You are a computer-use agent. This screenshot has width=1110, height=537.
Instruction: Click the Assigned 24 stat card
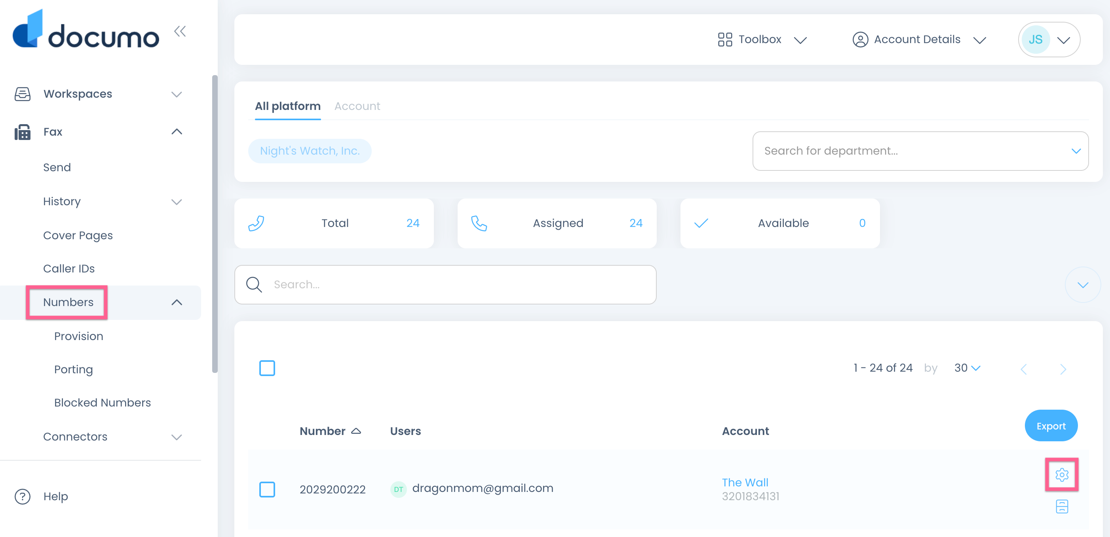(557, 223)
